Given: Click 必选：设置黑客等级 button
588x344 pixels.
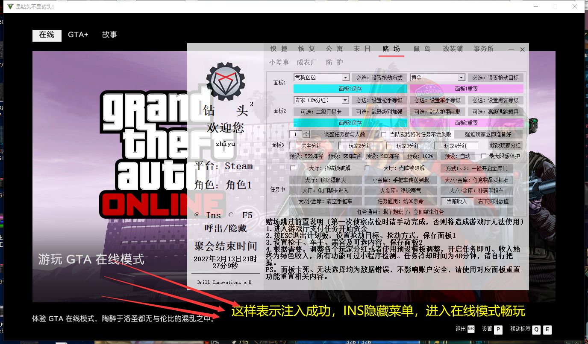Looking at the screenshot, I should coord(496,100).
